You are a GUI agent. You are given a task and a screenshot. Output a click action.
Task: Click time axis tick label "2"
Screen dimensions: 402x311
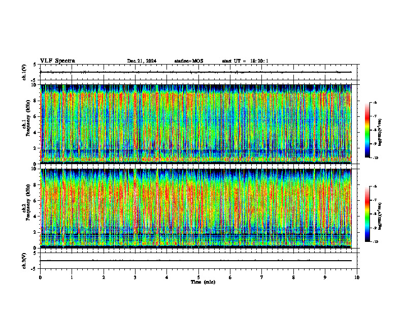click(x=104, y=277)
